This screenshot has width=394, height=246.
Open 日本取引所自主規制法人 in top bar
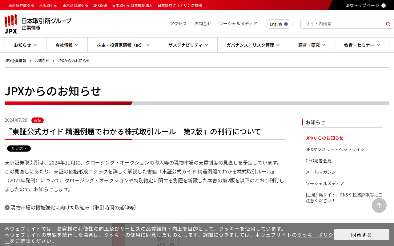[x=132, y=5]
